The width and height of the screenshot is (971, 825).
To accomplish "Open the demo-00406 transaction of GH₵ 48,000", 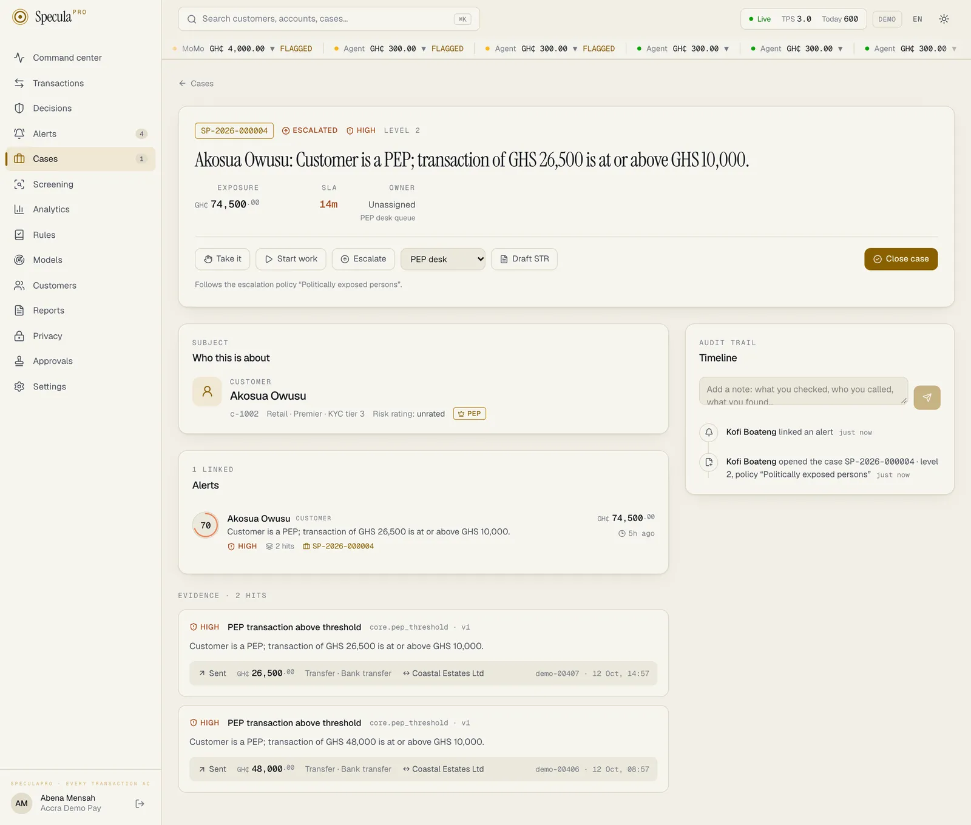I will tap(423, 769).
